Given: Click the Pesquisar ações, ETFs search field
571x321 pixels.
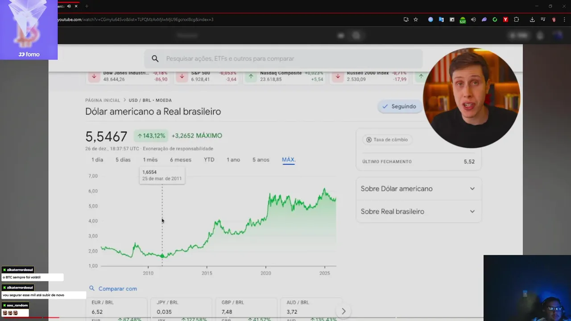Looking at the screenshot, I should pos(283,58).
